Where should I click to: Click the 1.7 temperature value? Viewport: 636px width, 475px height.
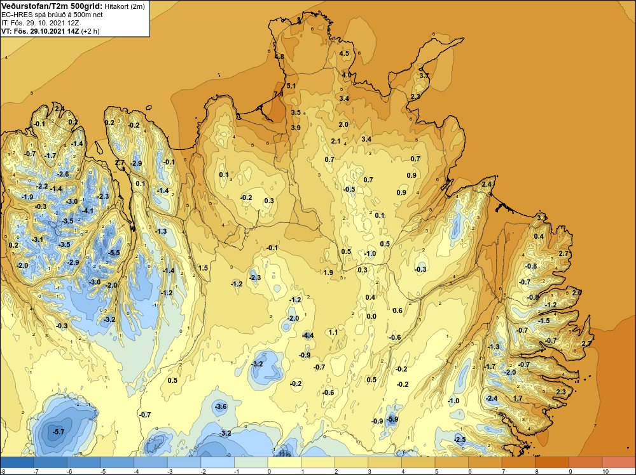point(518,398)
